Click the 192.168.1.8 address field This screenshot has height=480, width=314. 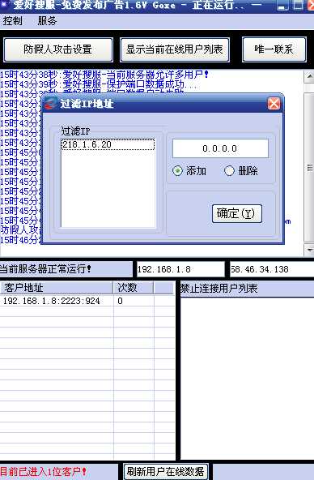pos(180,269)
